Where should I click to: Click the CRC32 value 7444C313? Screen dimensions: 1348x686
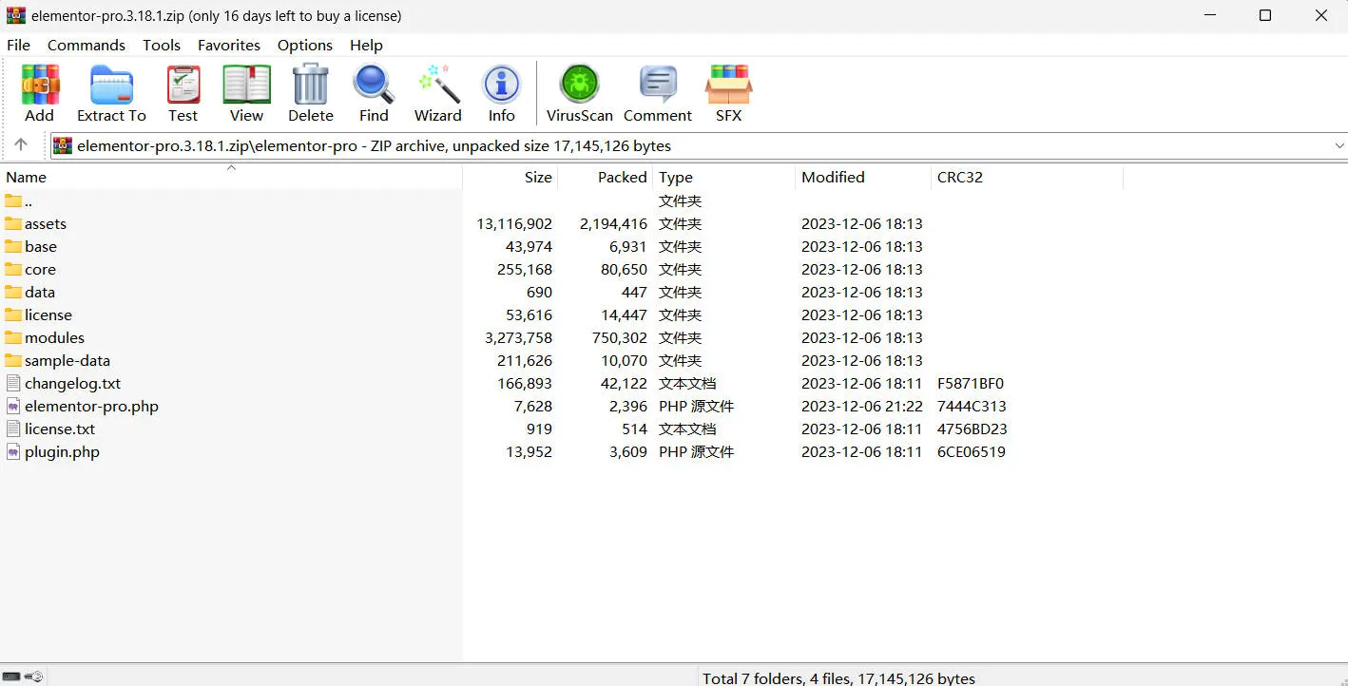click(x=972, y=407)
